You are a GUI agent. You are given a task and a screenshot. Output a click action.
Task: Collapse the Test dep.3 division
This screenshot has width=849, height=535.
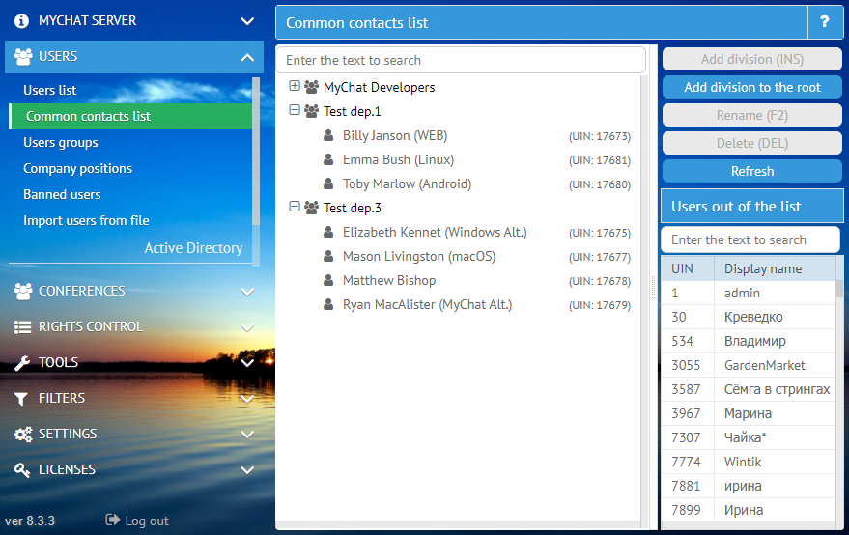click(x=296, y=207)
